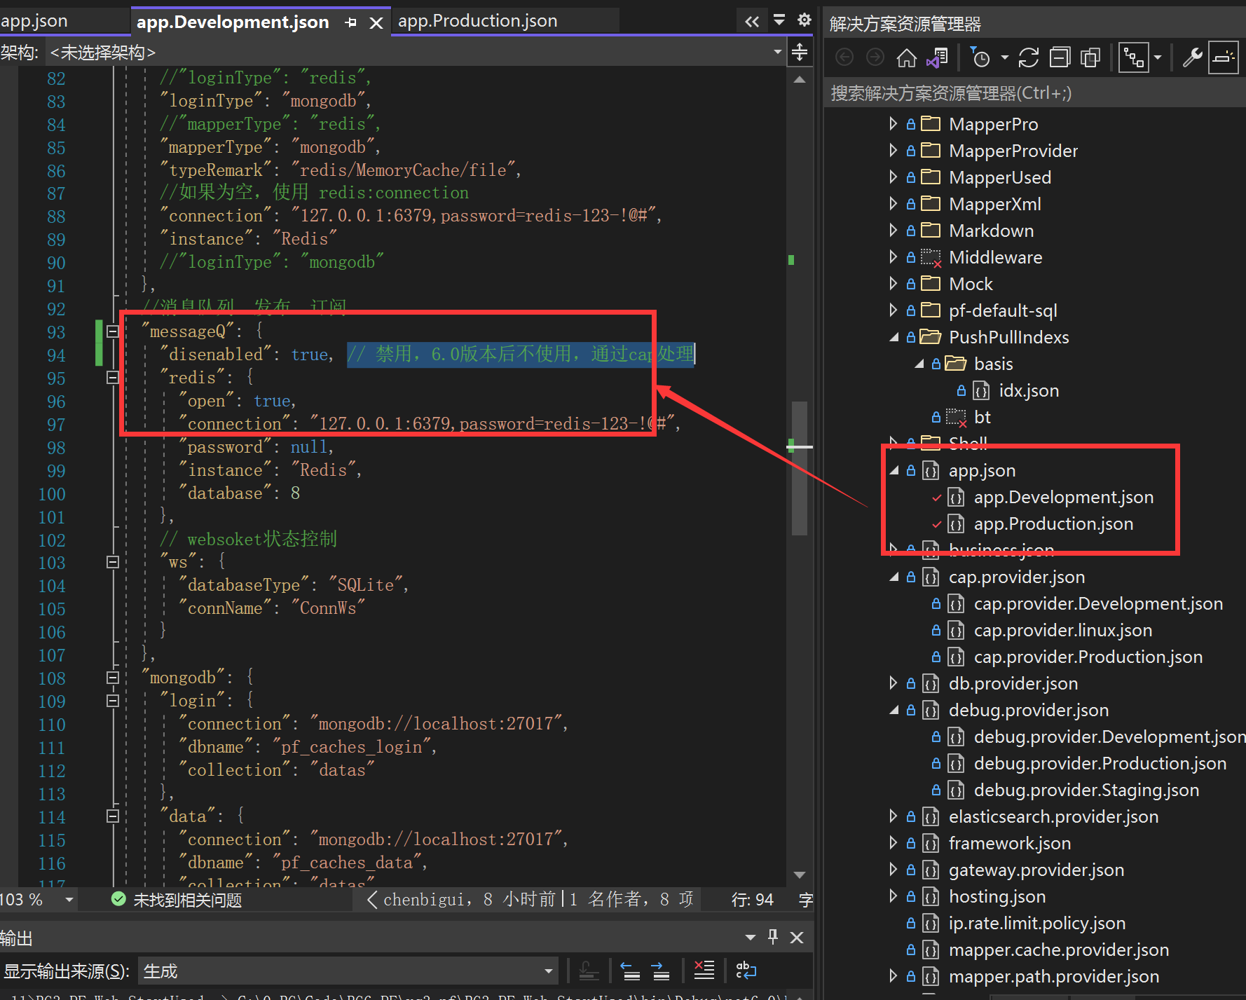Click the Home icon in Solution Explorer

point(906,58)
